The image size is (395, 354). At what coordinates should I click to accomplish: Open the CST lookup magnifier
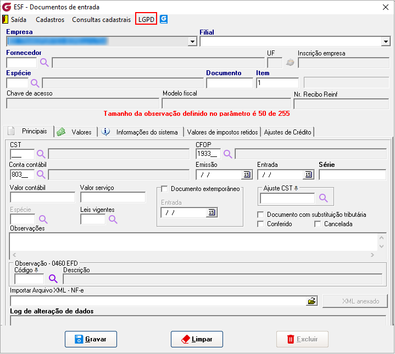coord(41,154)
